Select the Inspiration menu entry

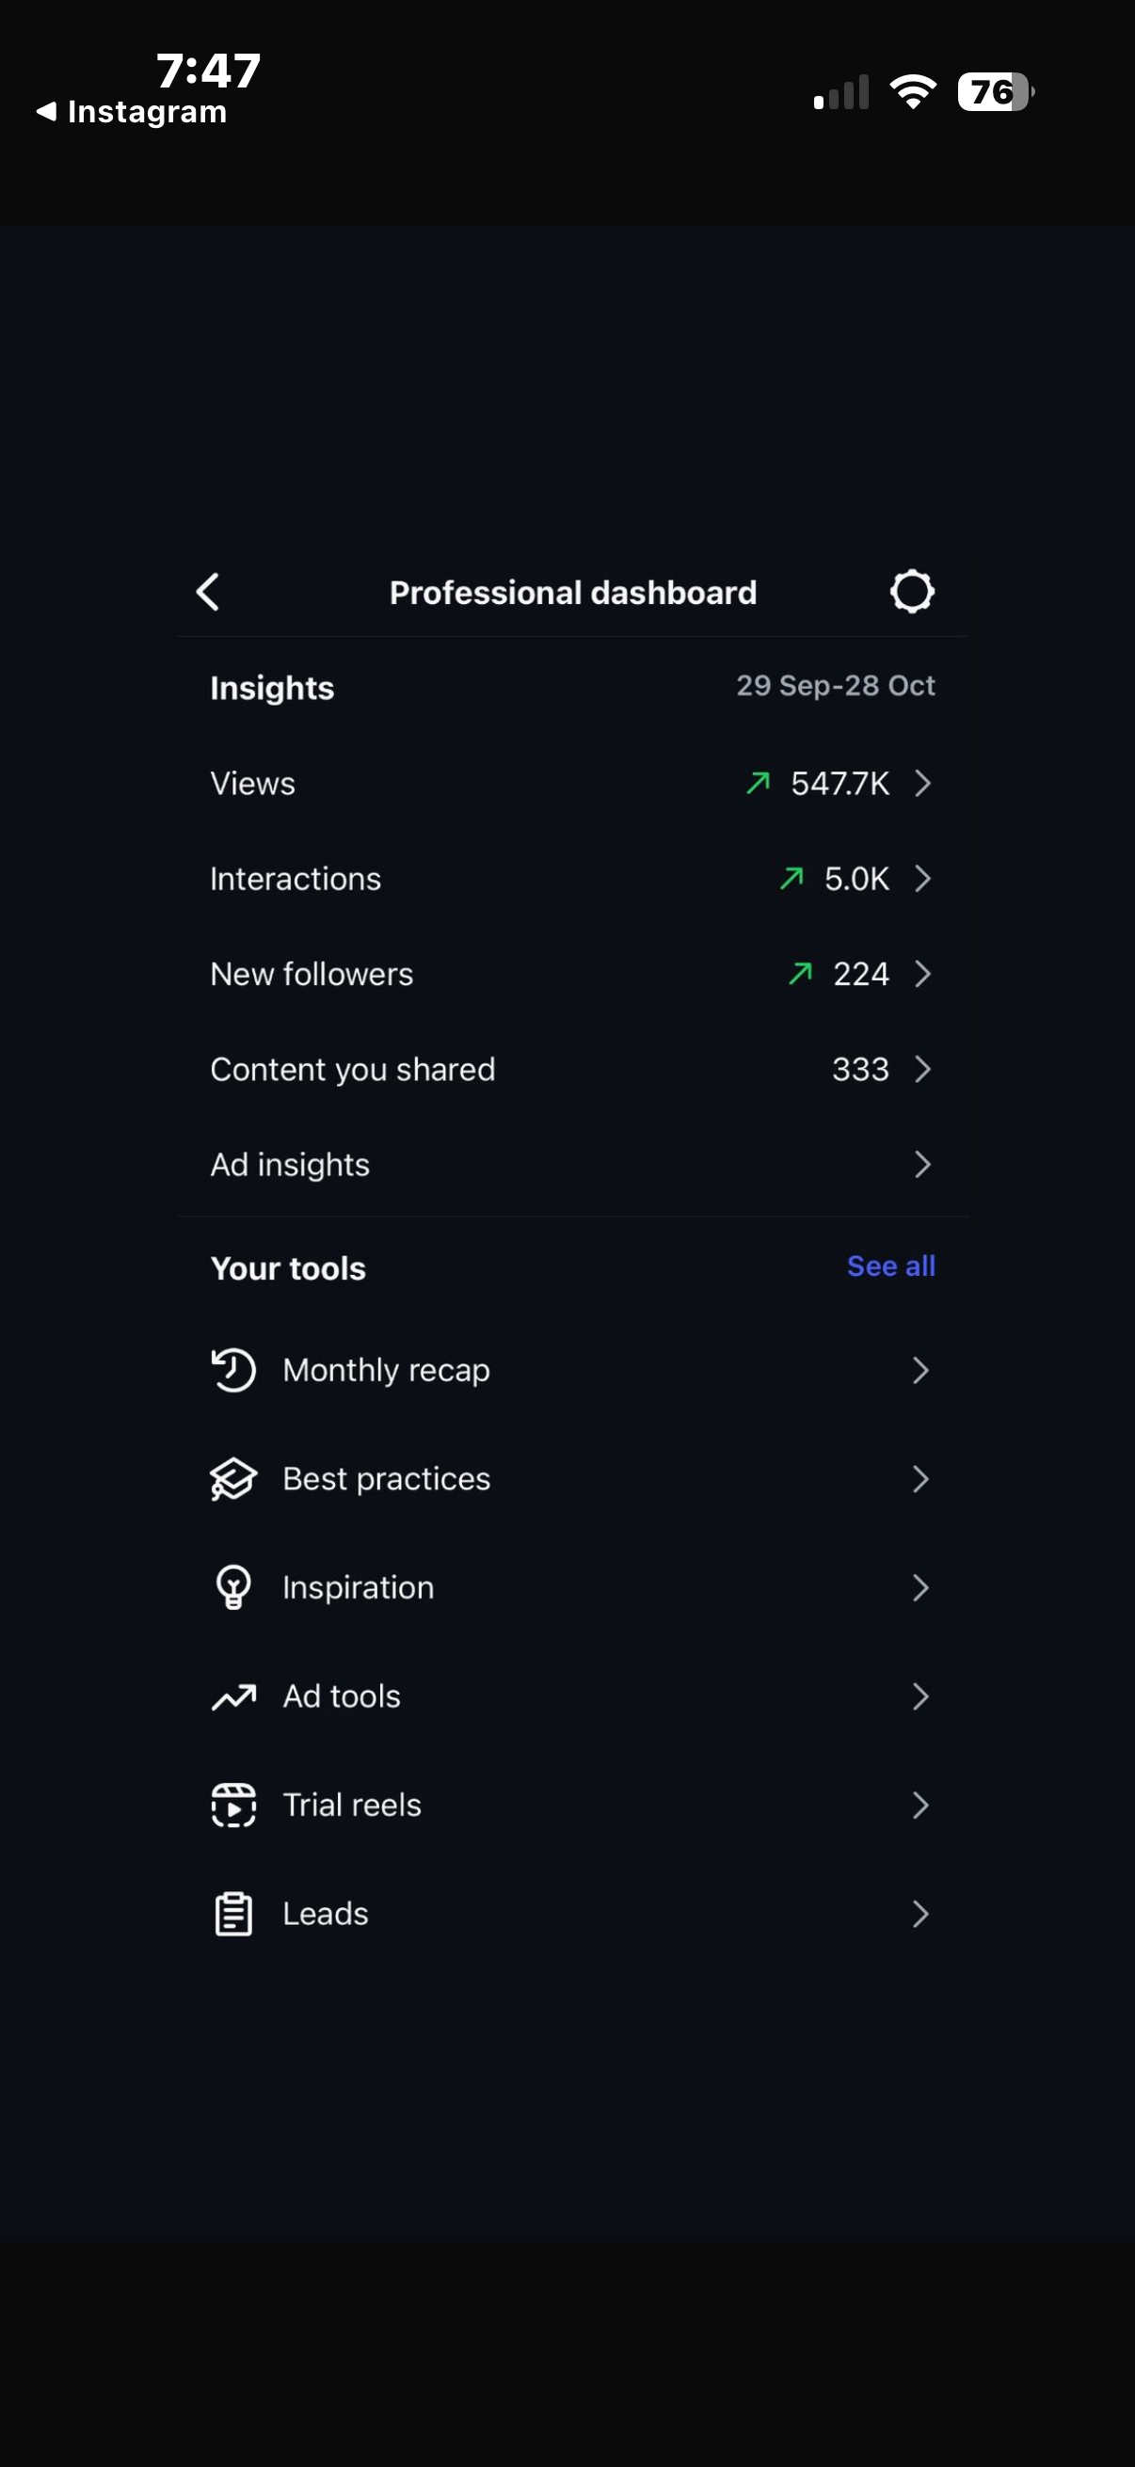point(359,1587)
